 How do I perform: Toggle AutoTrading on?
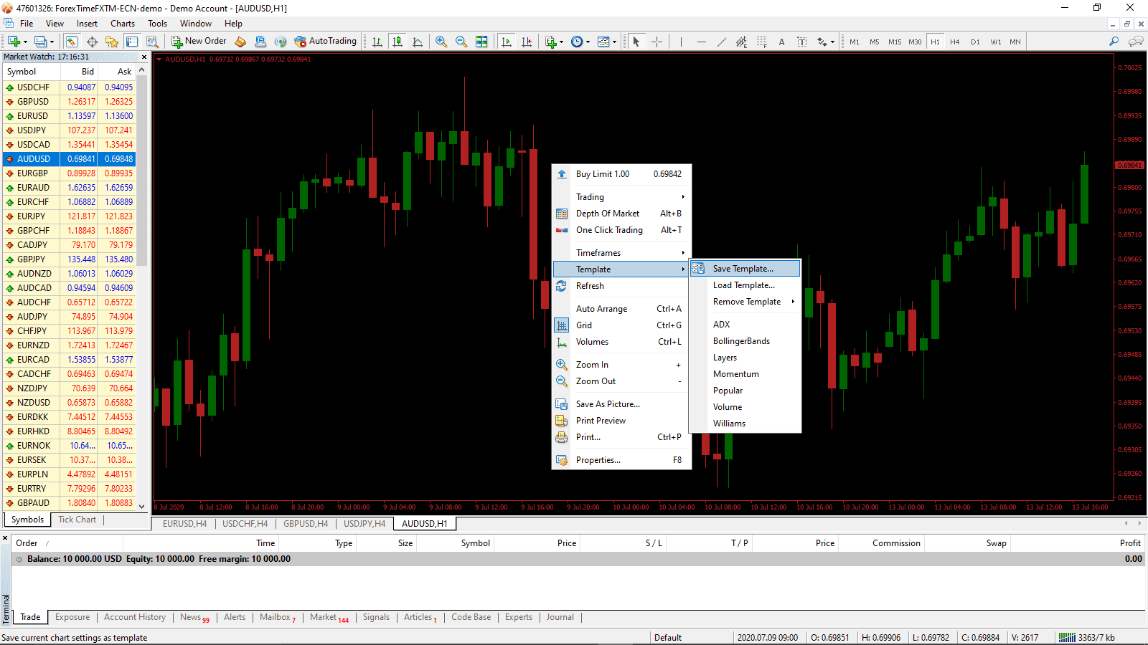(x=325, y=41)
